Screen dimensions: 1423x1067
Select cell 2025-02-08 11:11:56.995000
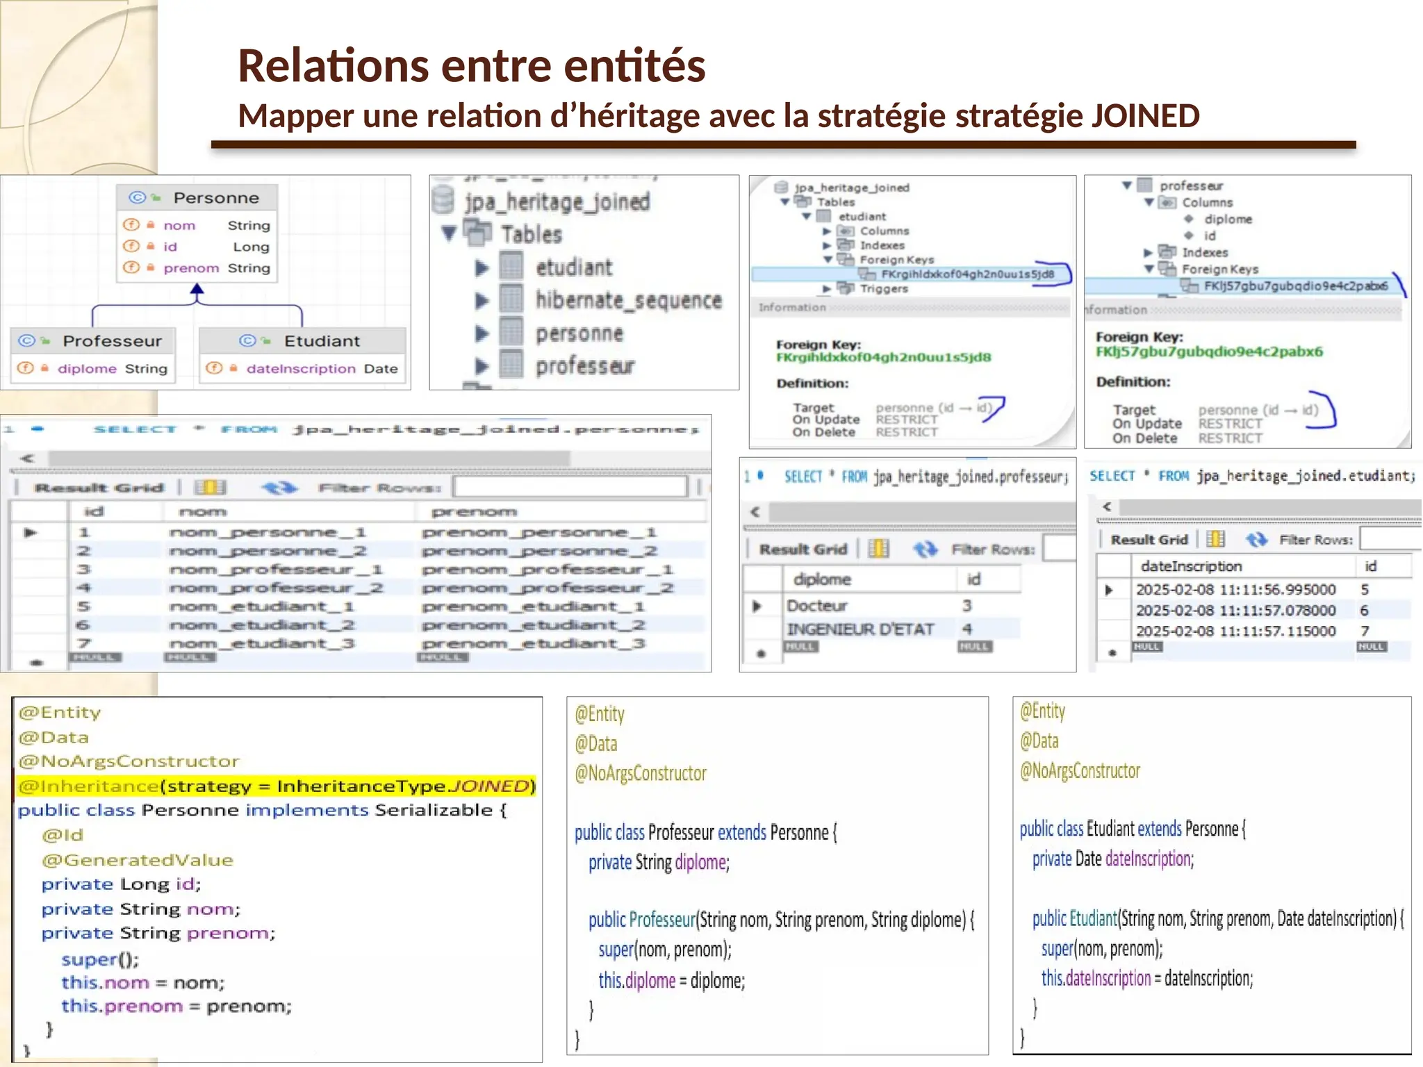point(1235,590)
